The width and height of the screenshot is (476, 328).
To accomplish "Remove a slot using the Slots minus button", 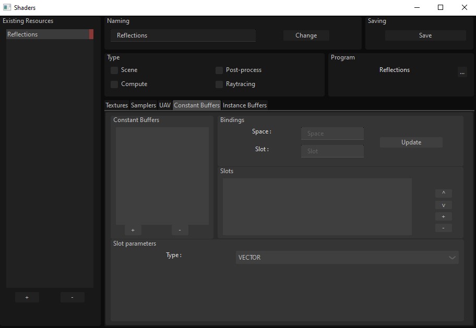I will [444, 228].
